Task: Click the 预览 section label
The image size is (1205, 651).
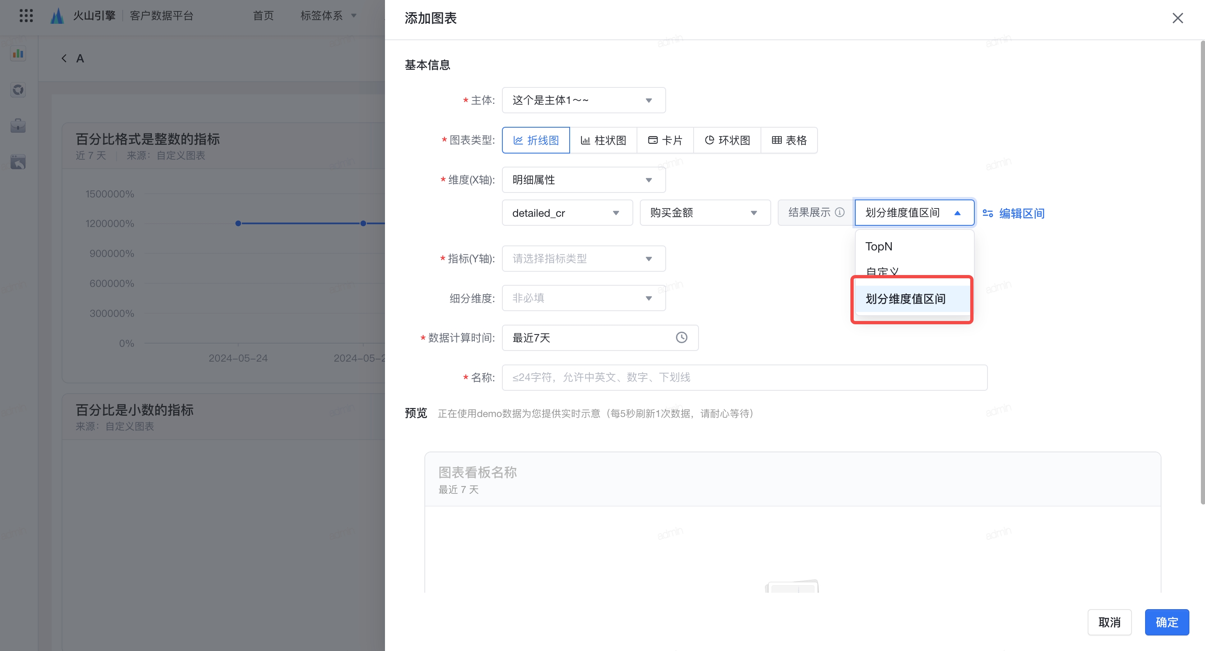Action: click(416, 413)
